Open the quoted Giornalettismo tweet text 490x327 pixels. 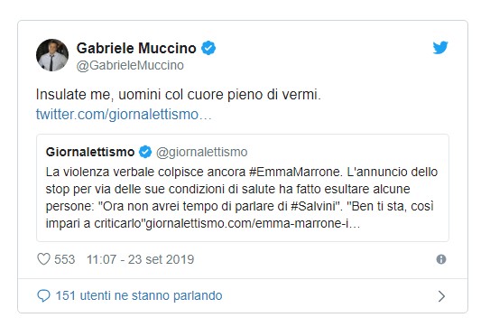(x=242, y=198)
